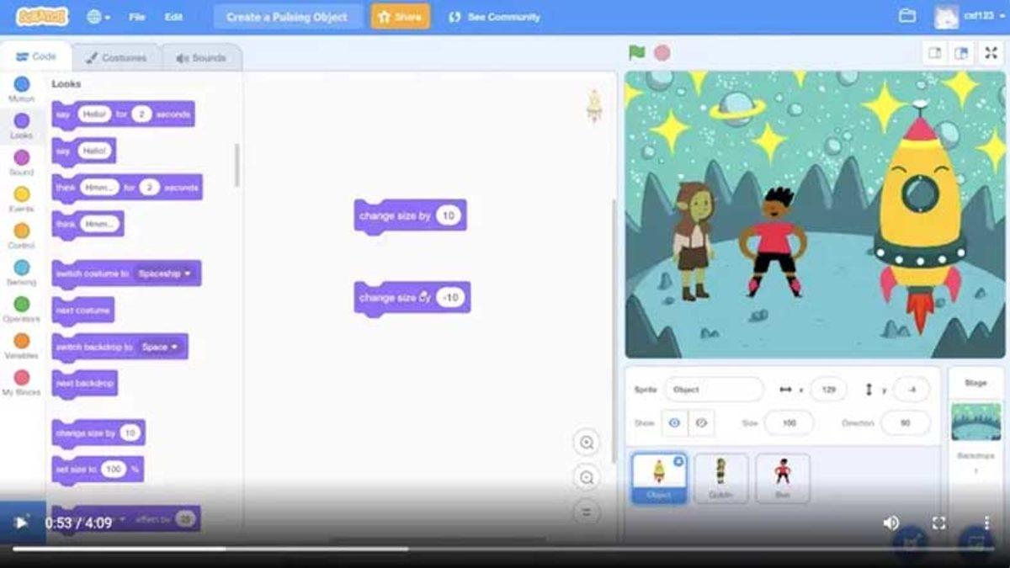Screen dimensions: 1010x568
Task: Click the orange Share button
Action: (x=400, y=17)
